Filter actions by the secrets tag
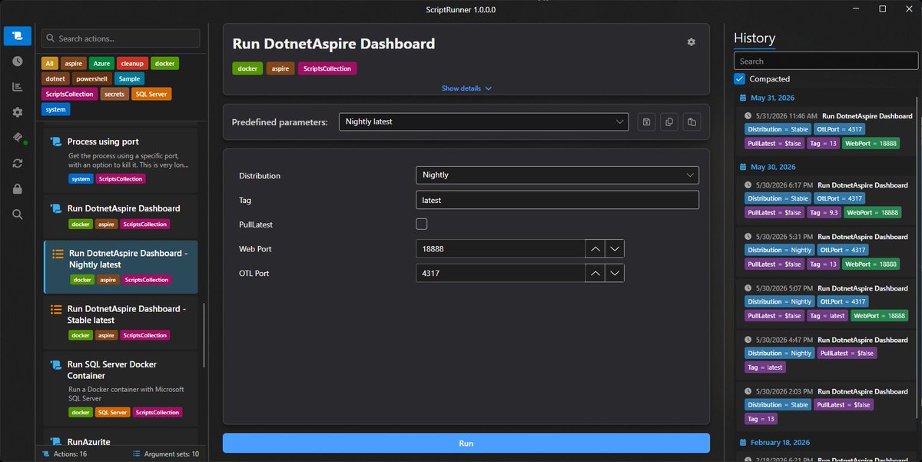Screen dimensions: 922x462 [114, 95]
